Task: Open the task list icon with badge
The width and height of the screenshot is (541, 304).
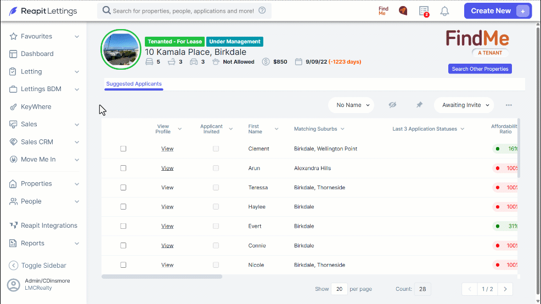Action: pos(424,11)
